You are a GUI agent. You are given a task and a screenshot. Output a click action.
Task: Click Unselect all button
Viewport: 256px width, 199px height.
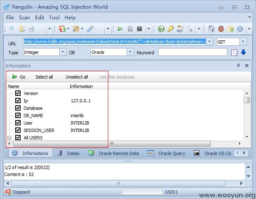pyautogui.click(x=77, y=77)
